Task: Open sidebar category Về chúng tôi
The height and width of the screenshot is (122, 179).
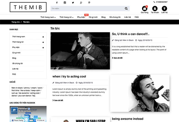Action: (x=18, y=64)
